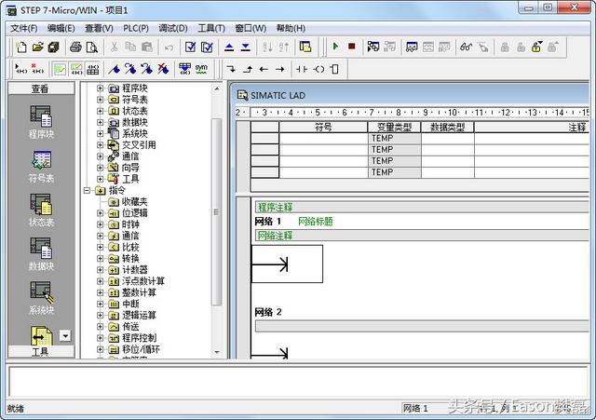Select the 比较 instruction tree item
This screenshot has width=596, height=420.
tap(130, 248)
